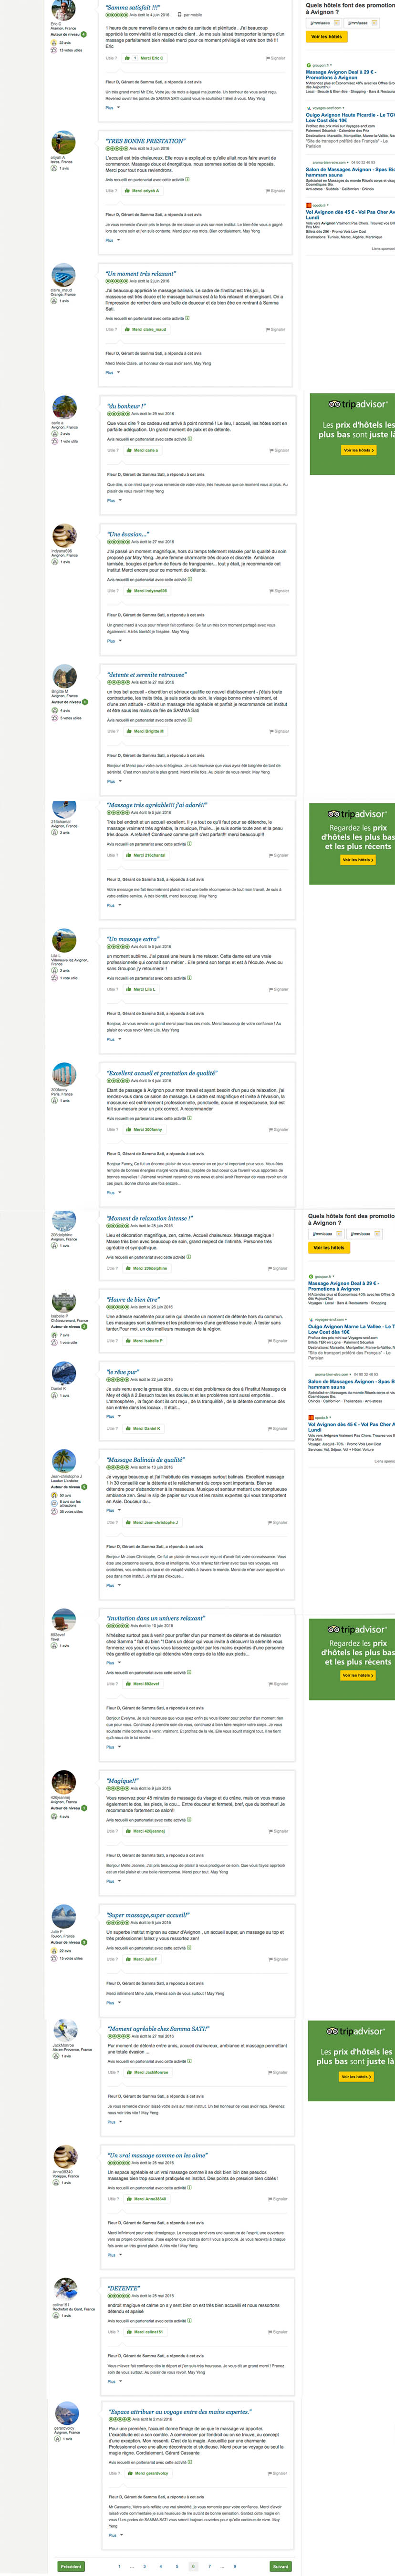The height and width of the screenshot is (2576, 395).
Task: Open "Excellent accueil et prestation de qualité" review title
Action: coord(162,1073)
